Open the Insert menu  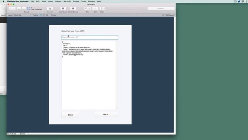pyautogui.click(x=50, y=2)
